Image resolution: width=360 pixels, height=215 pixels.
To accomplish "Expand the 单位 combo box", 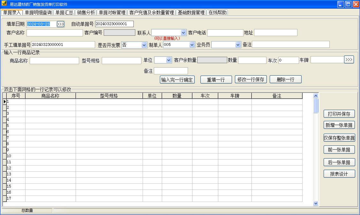I will click(169, 60).
